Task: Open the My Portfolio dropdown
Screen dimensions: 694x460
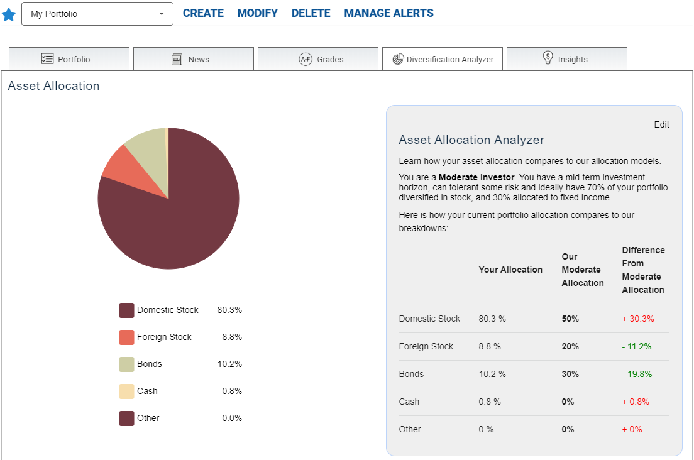Action: click(97, 14)
